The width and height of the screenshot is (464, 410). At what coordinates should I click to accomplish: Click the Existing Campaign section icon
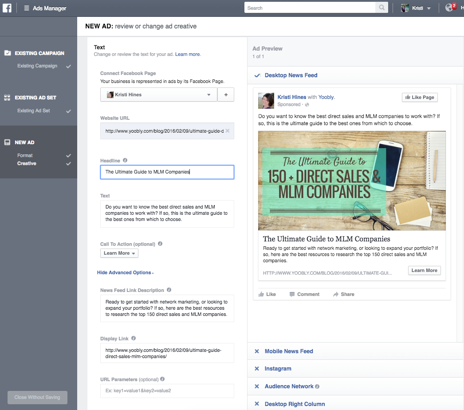pos(8,53)
